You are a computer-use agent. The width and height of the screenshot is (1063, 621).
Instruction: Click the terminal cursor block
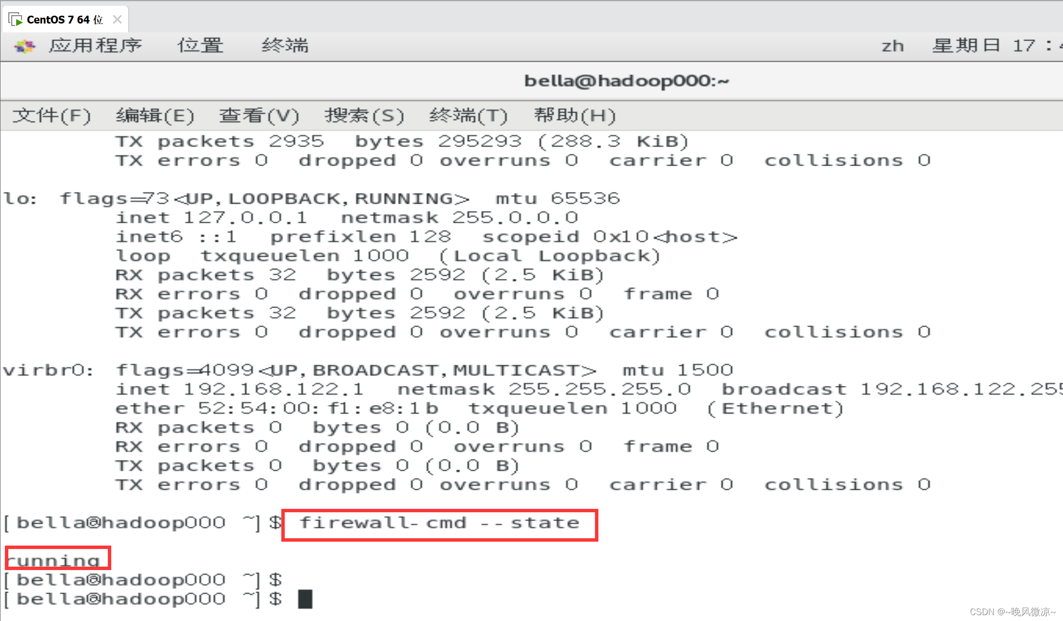click(x=305, y=599)
